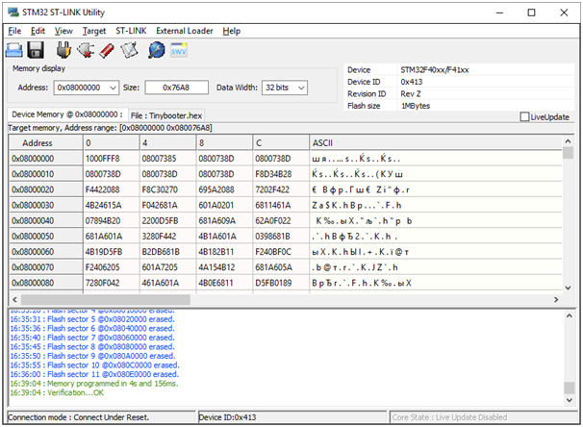Viewport: 583px width, 427px height.
Task: Open the Target menu
Action: 94,31
